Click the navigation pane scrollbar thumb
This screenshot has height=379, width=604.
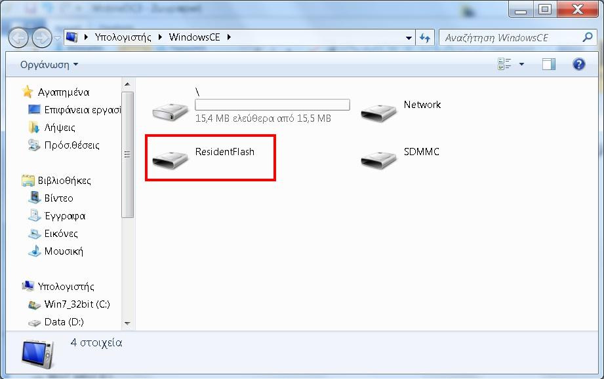click(127, 154)
